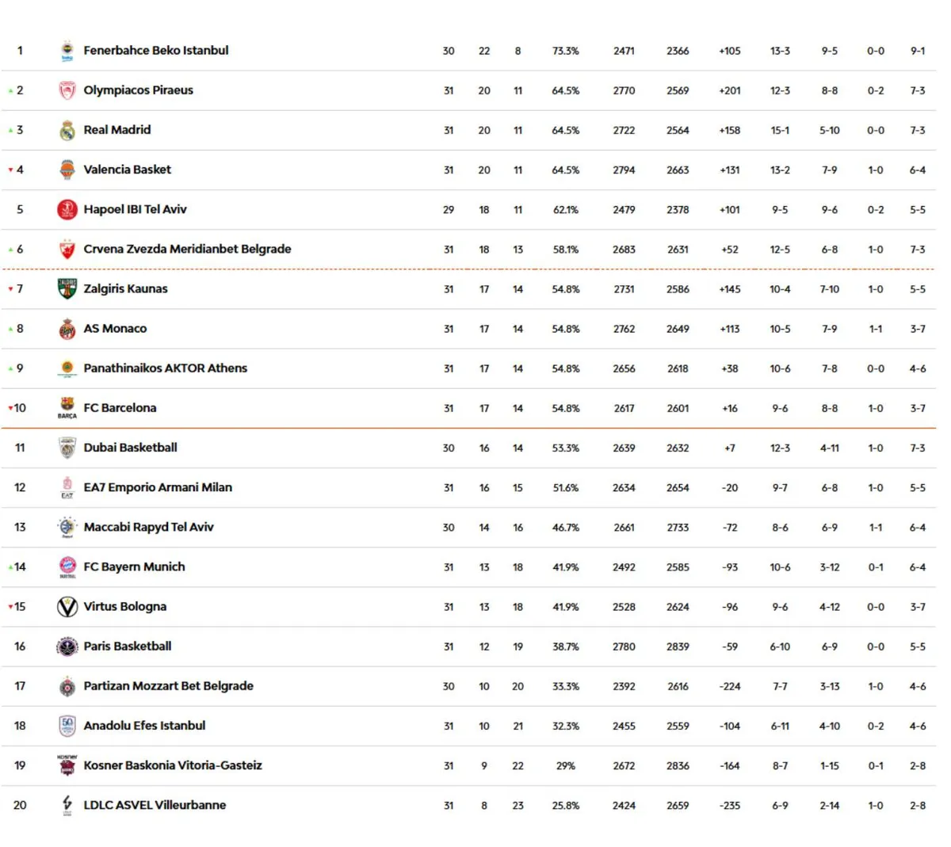Click the AS Monaco team name
Image resolution: width=951 pixels, height=847 pixels.
point(115,328)
